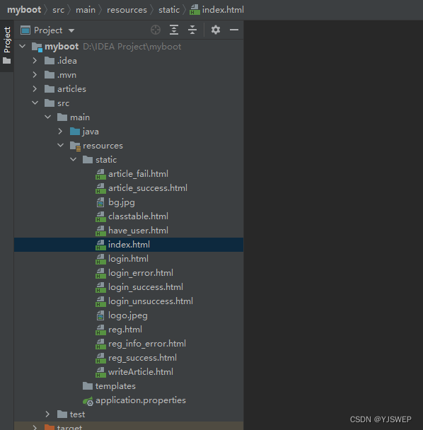Click the 'writeArticle.html' file name
Viewport: 423px width, 430px height.
141,372
